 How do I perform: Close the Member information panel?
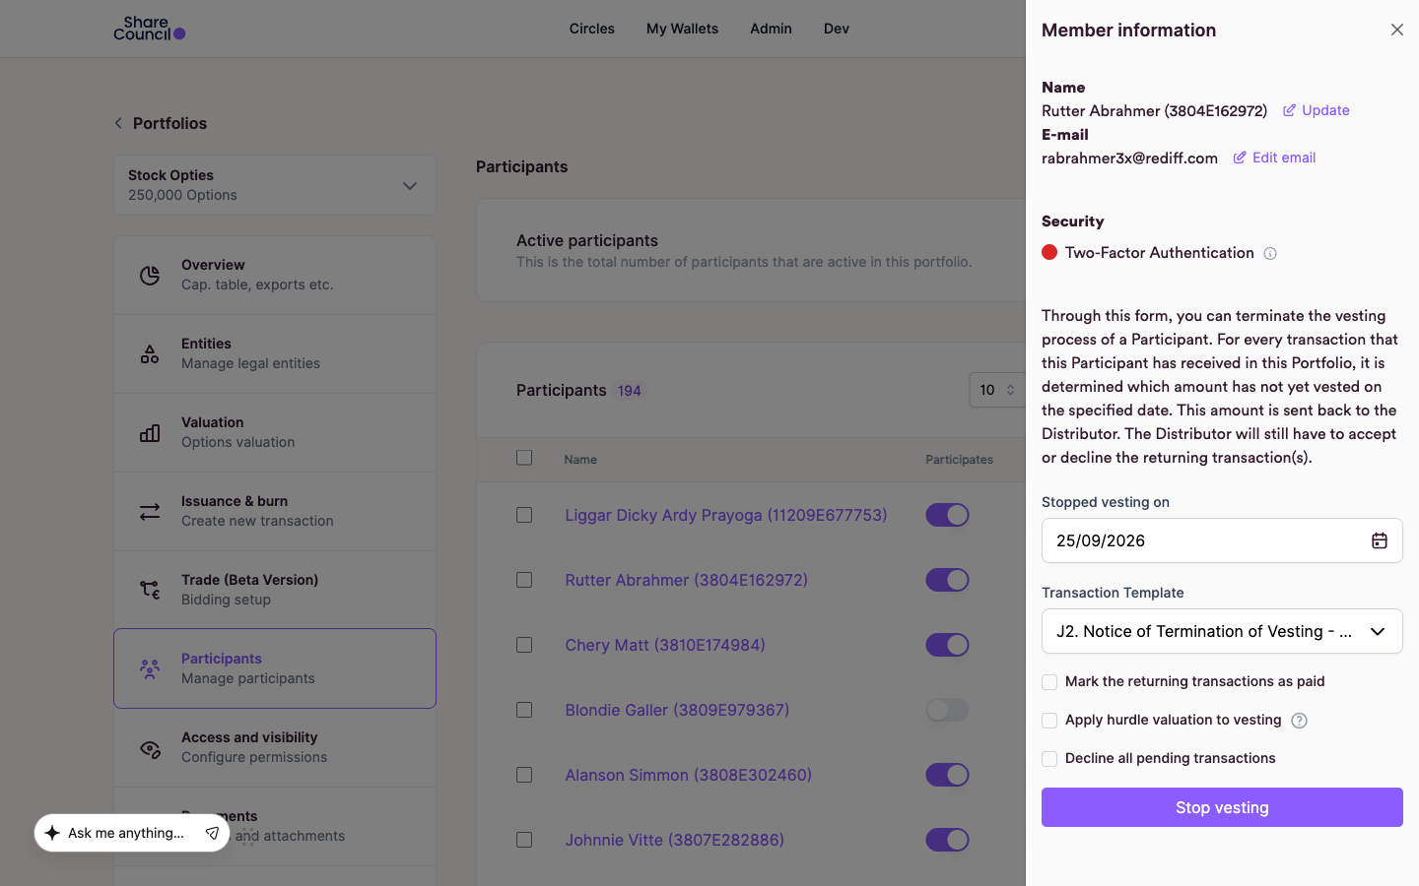(x=1397, y=30)
